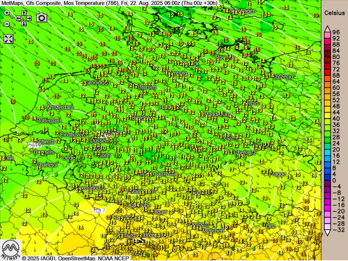This screenshot has height=261, width=348.
Task: Click the Prague city label
Action: point(277,174)
